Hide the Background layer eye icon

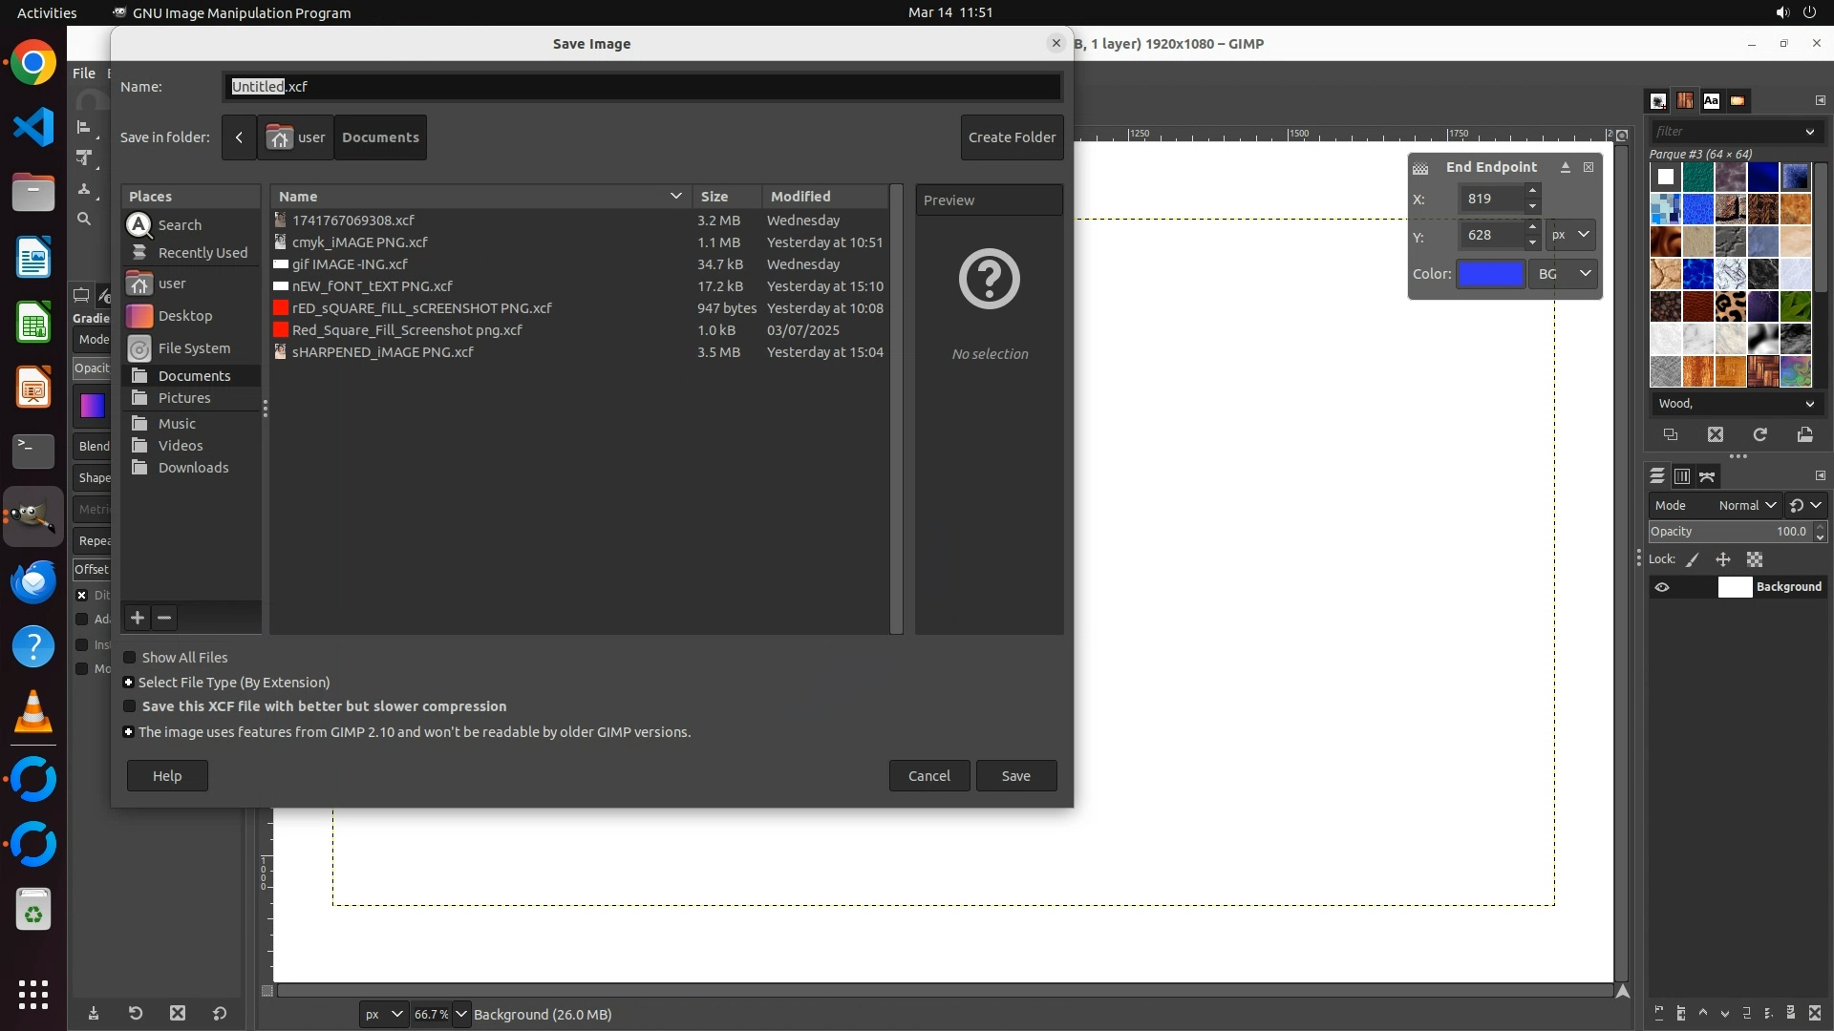[1662, 587]
